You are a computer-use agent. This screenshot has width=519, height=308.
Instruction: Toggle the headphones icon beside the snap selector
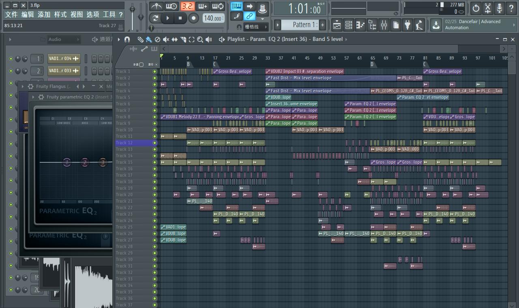(x=239, y=27)
